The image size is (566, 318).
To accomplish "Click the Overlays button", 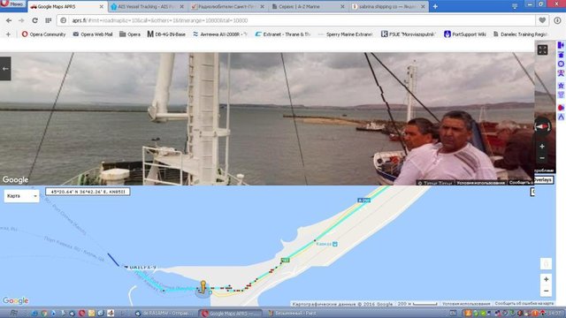I will pyautogui.click(x=543, y=179).
